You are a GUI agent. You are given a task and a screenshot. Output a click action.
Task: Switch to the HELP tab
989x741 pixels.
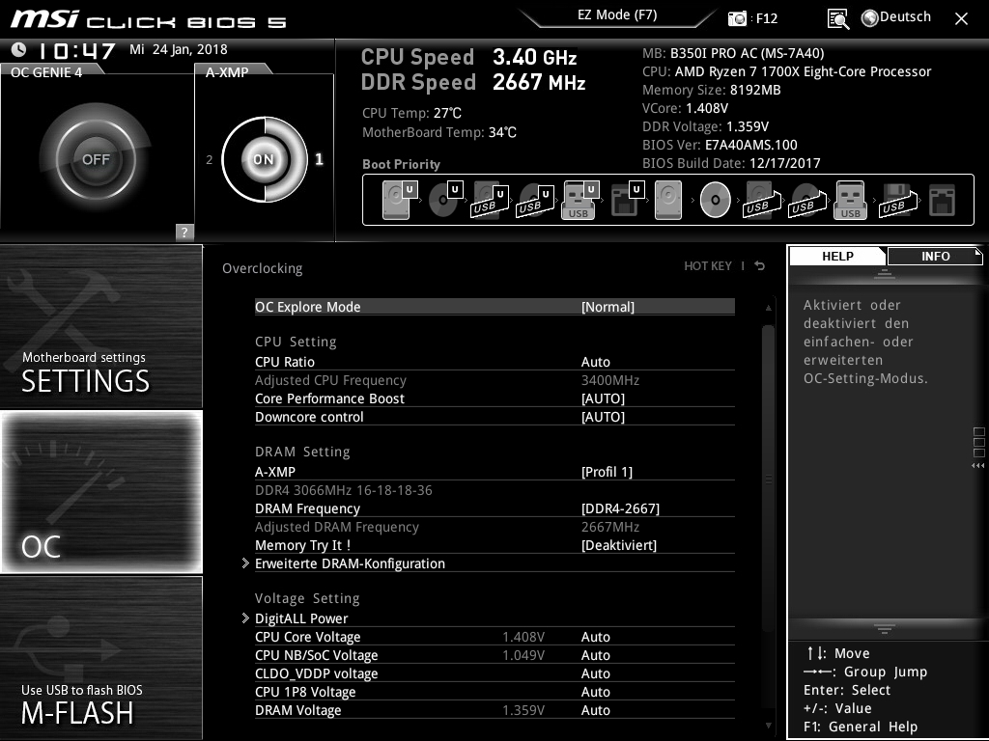[837, 256]
